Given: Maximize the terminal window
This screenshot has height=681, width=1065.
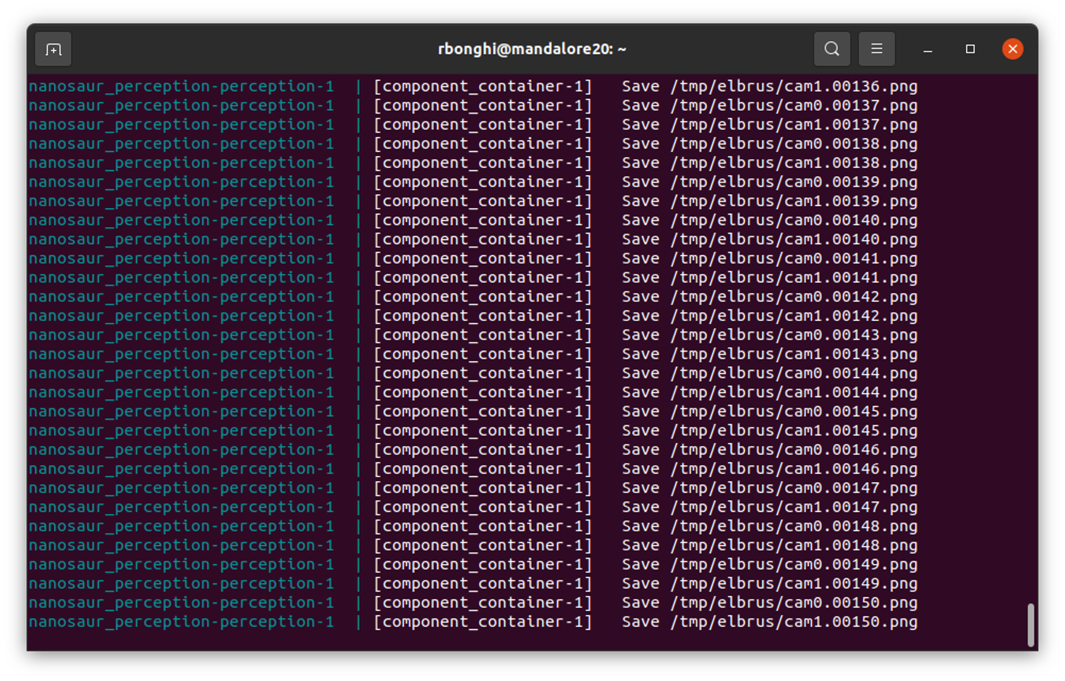Looking at the screenshot, I should (x=970, y=49).
